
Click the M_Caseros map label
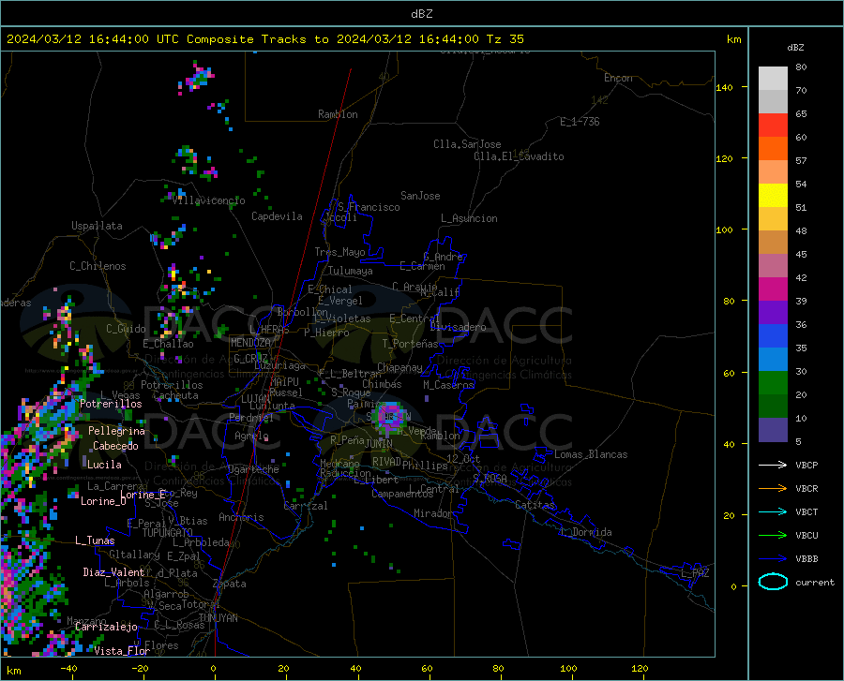(x=448, y=385)
